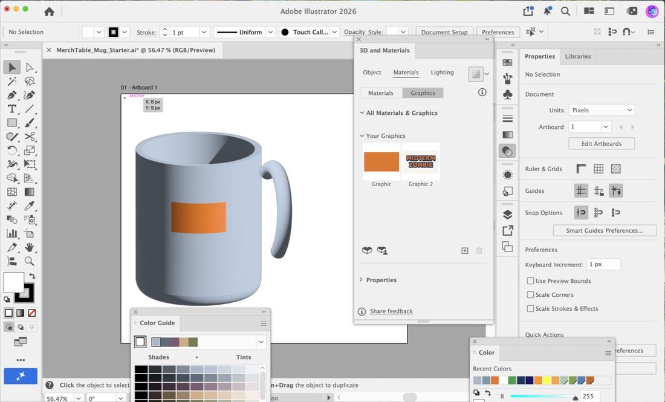Image resolution: width=665 pixels, height=402 pixels.
Task: Open the Share feedback link
Action: pos(391,311)
